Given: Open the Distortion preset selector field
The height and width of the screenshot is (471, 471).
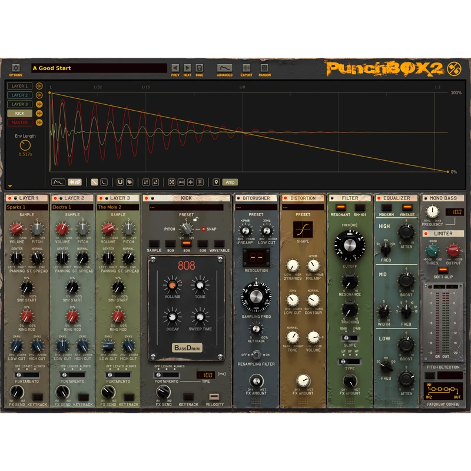Looking at the screenshot, I should 303,207.
